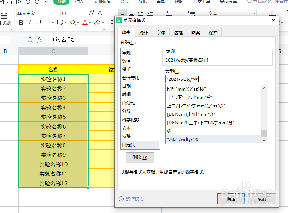The image size is (288, 213).
Task: Switch to the 保护 tab
Action: [x=213, y=32]
